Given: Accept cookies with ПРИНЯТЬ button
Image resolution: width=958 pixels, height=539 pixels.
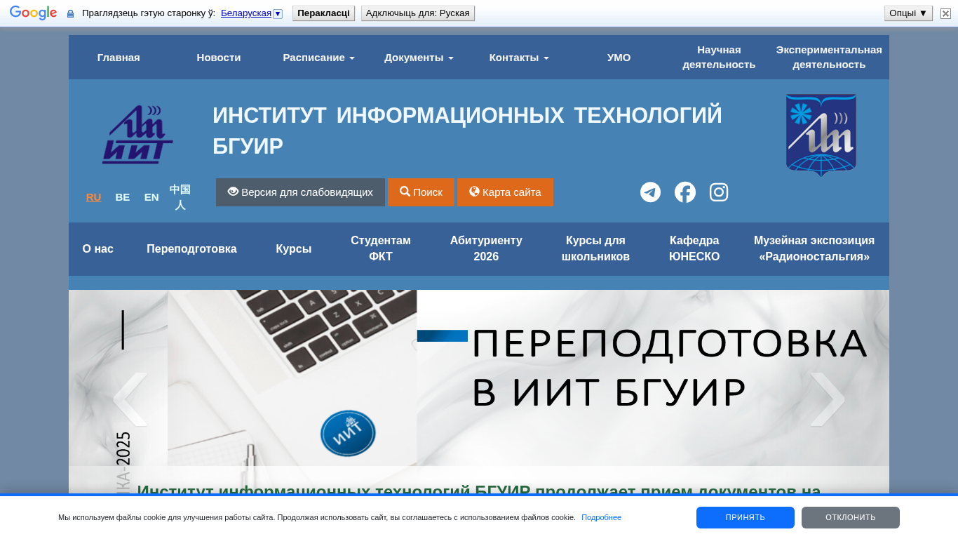Looking at the screenshot, I should 746,518.
